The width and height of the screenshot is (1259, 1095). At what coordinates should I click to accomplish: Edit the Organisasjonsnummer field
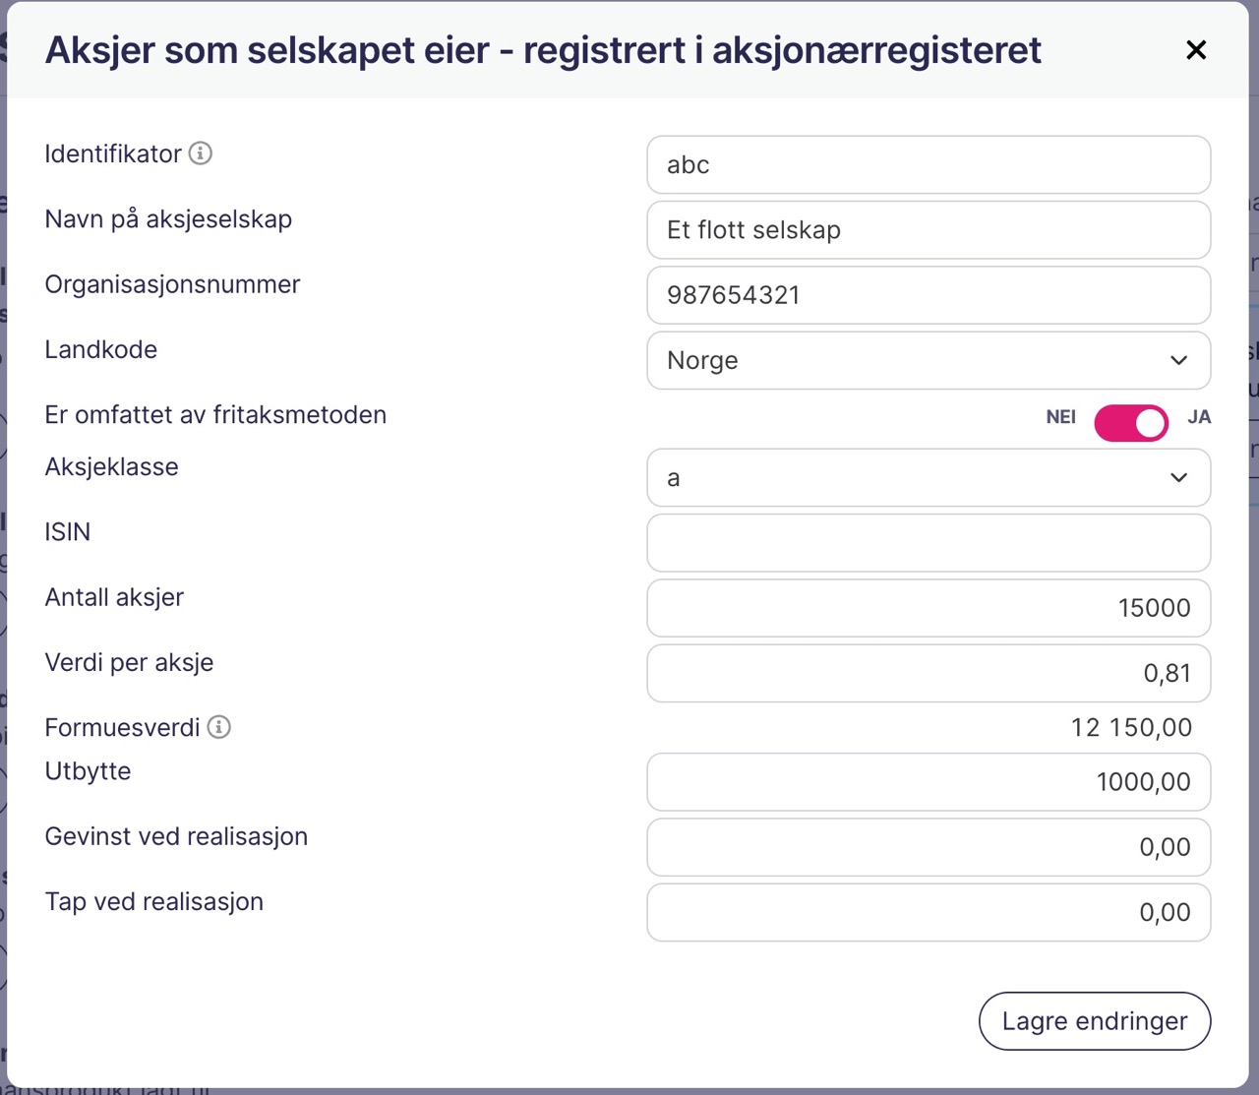pyautogui.click(x=928, y=295)
